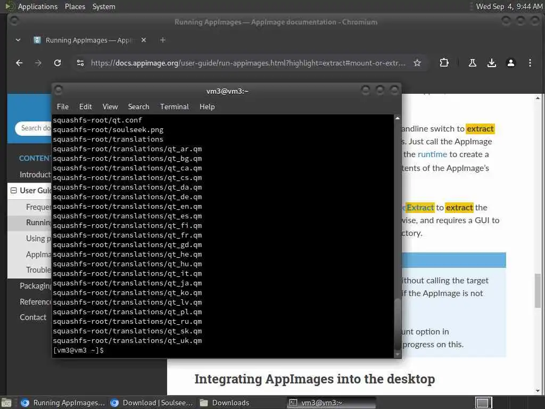
Task: Click squashfs-root/soulseek.png line in terminal
Action: click(x=108, y=130)
